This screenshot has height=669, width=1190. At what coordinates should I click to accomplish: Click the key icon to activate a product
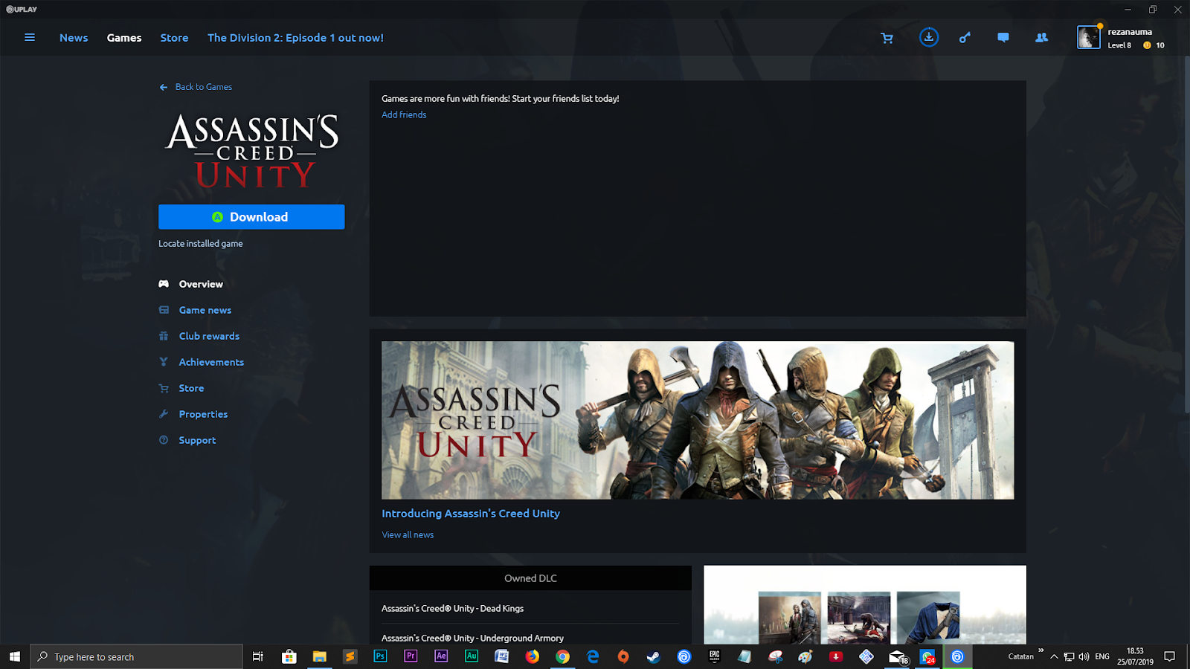[965, 38]
